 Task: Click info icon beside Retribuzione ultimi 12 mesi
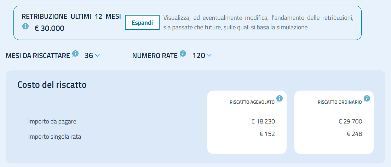coord(25,26)
